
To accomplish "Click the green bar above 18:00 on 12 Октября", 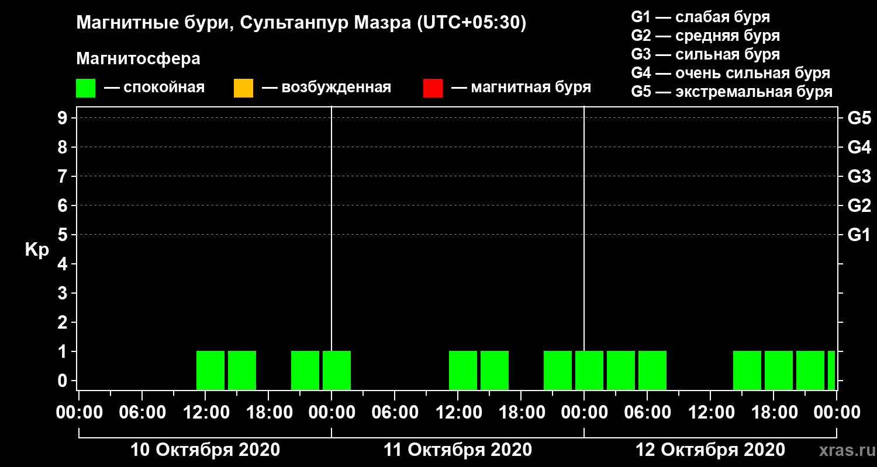I will click(779, 370).
